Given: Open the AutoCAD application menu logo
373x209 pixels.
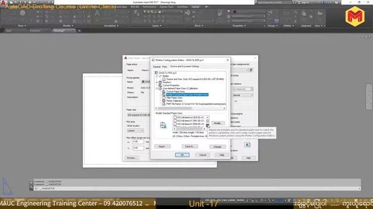Looking at the screenshot, I should [3, 3].
